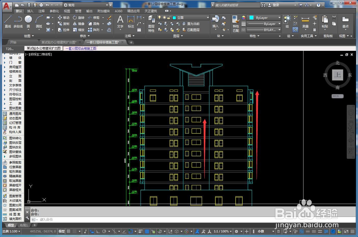Viewport: 358px width, 237px height.
Task: Open 图层特性 layer properties
Action: pos(151,24)
